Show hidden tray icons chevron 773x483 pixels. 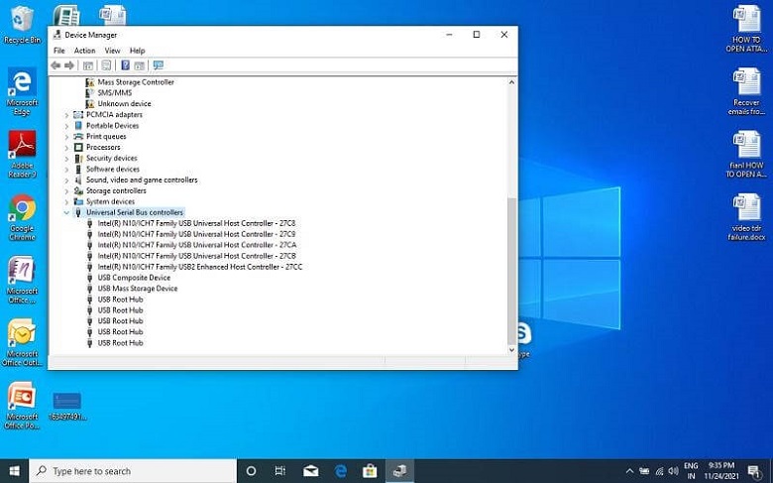[x=629, y=471]
